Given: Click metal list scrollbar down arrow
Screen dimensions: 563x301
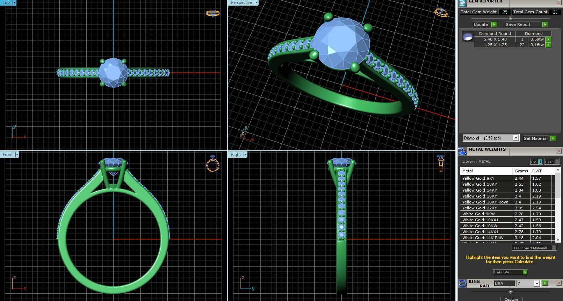Looking at the screenshot, I should tap(558, 240).
